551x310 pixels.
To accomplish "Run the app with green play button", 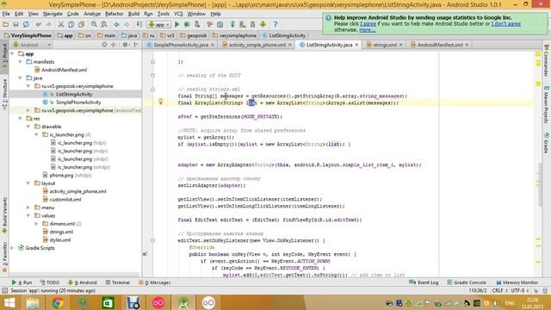I will point(176,24).
